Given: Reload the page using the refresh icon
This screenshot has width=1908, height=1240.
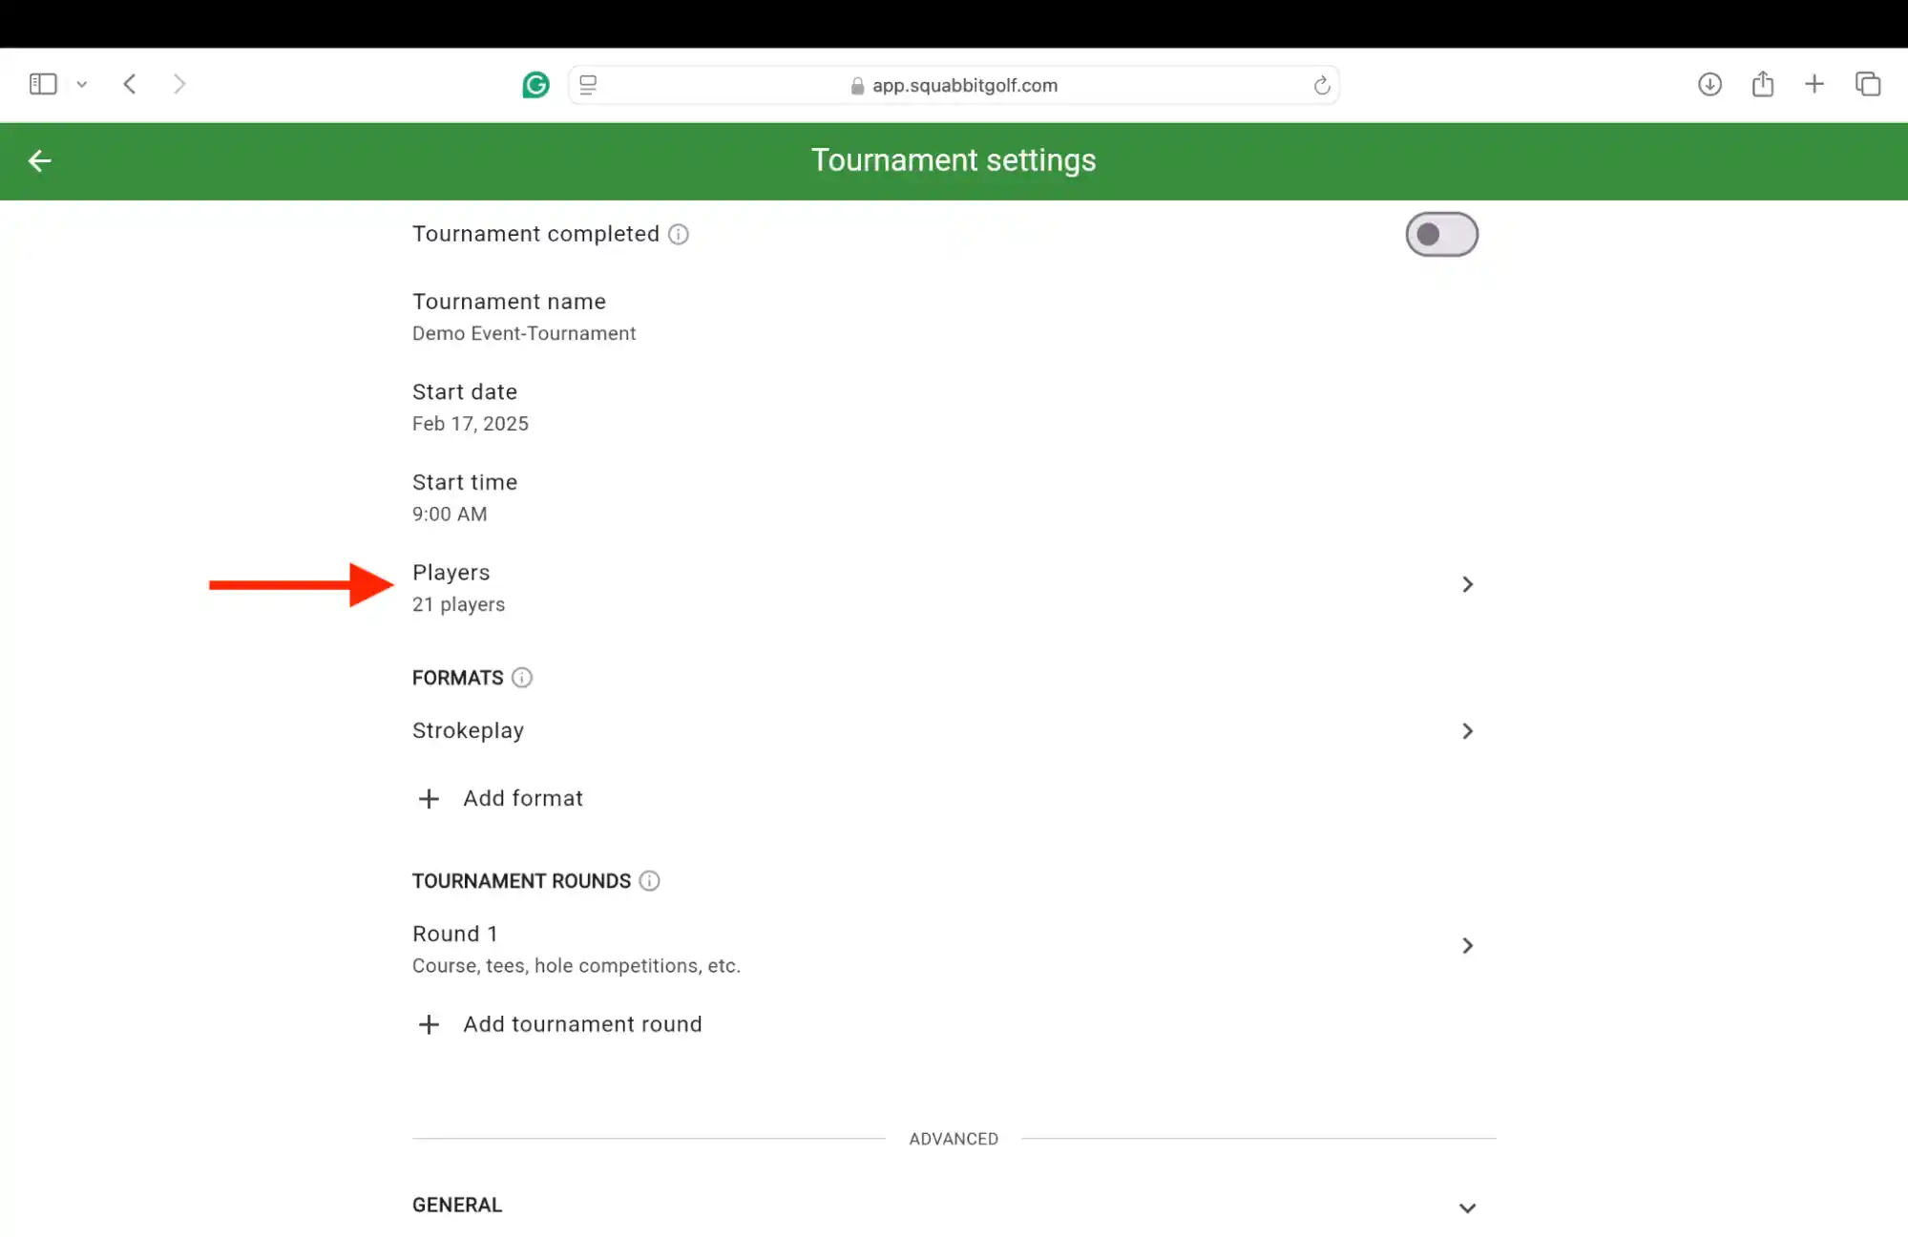Looking at the screenshot, I should [1321, 86].
